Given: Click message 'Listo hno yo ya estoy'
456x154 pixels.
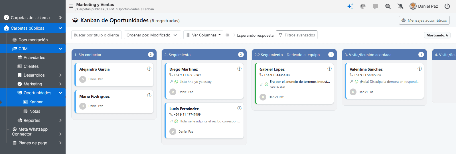Looking at the screenshot, I should coord(196,82).
